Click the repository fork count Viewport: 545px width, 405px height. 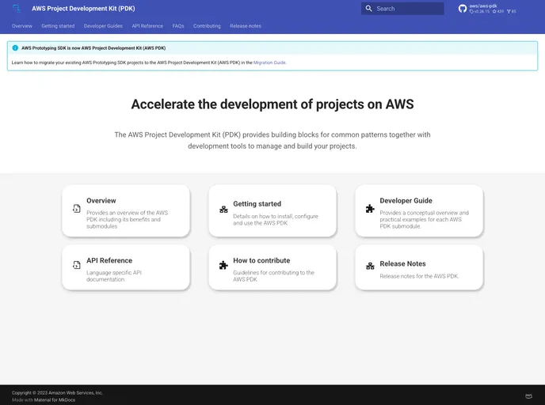pos(512,11)
